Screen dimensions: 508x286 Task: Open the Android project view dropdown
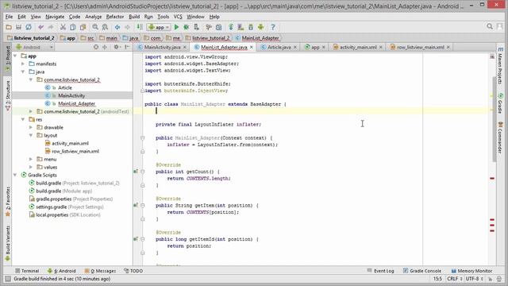pyautogui.click(x=34, y=47)
